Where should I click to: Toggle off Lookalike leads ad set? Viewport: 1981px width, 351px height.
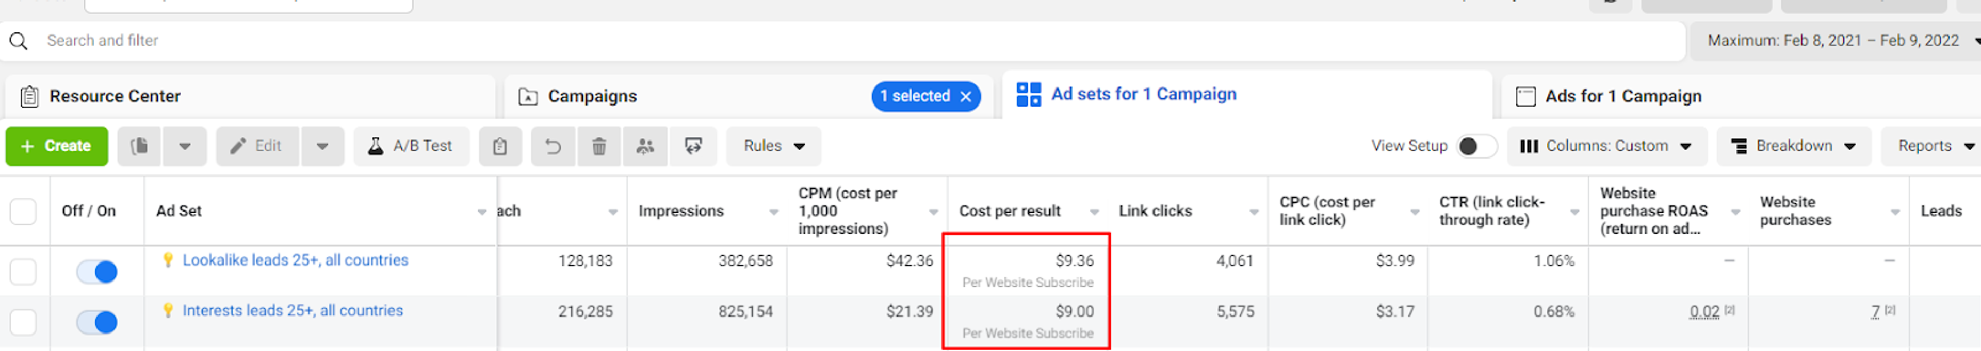click(98, 271)
